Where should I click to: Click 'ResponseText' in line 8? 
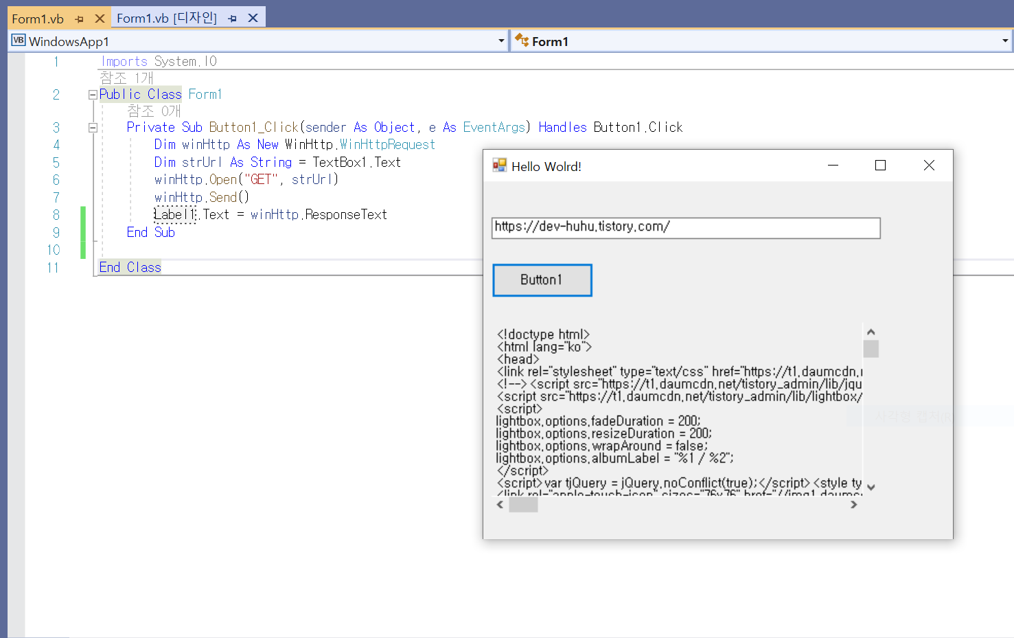pyautogui.click(x=346, y=214)
